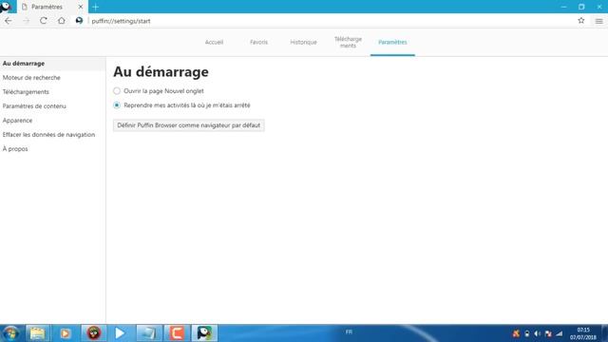Viewport: 608px width, 342px height.
Task: Bookmark this page with the star icon
Action: pos(580,21)
